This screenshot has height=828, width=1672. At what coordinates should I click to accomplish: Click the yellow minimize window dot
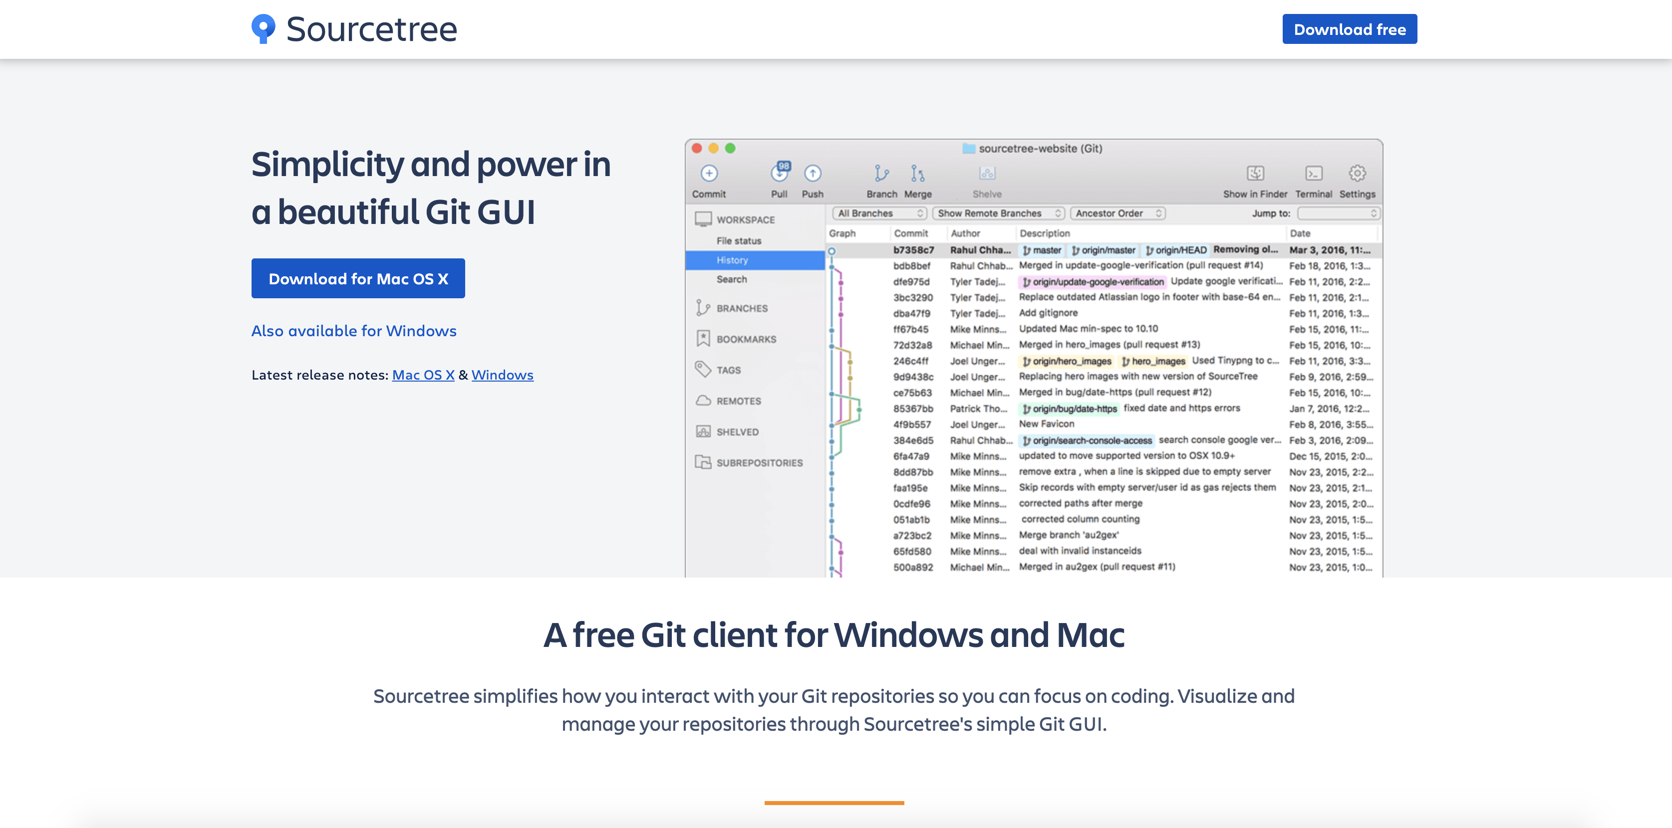[713, 148]
